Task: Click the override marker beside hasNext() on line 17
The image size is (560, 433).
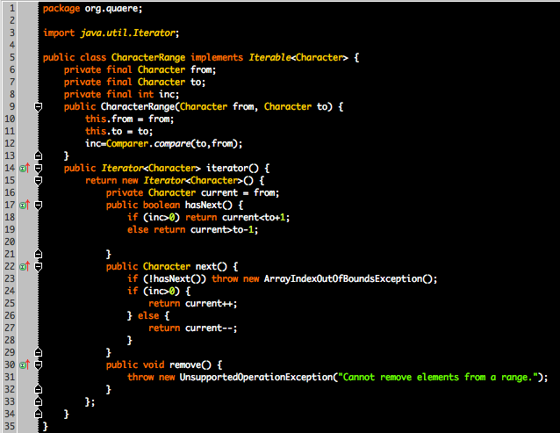Action: coord(25,205)
